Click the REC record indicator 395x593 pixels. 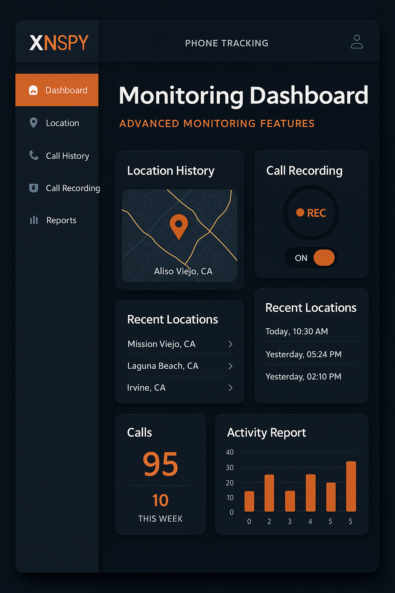(x=311, y=213)
